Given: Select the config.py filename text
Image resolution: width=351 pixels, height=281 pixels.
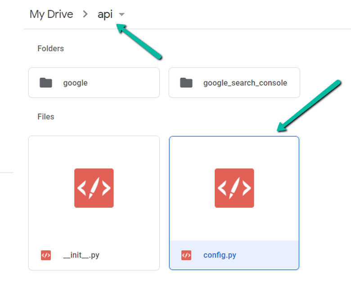Looking at the screenshot, I should (x=220, y=255).
